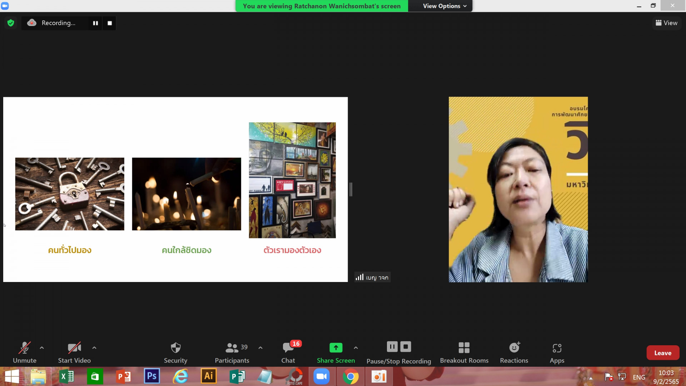Screen dimensions: 686x386
Task: Stop recording from the bottom toolbar
Action: 406,346
